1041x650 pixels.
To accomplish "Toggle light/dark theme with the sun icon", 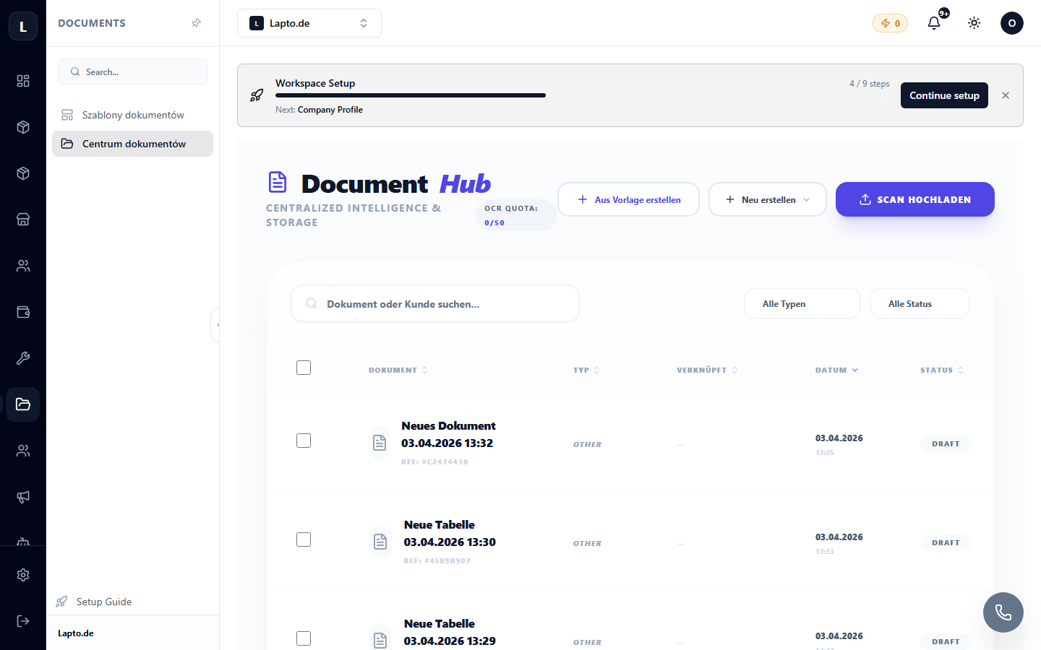I will 974,23.
